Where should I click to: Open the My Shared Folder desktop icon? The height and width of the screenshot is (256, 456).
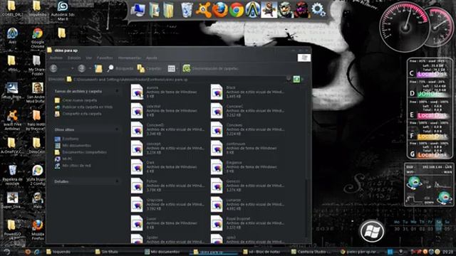(x=36, y=65)
